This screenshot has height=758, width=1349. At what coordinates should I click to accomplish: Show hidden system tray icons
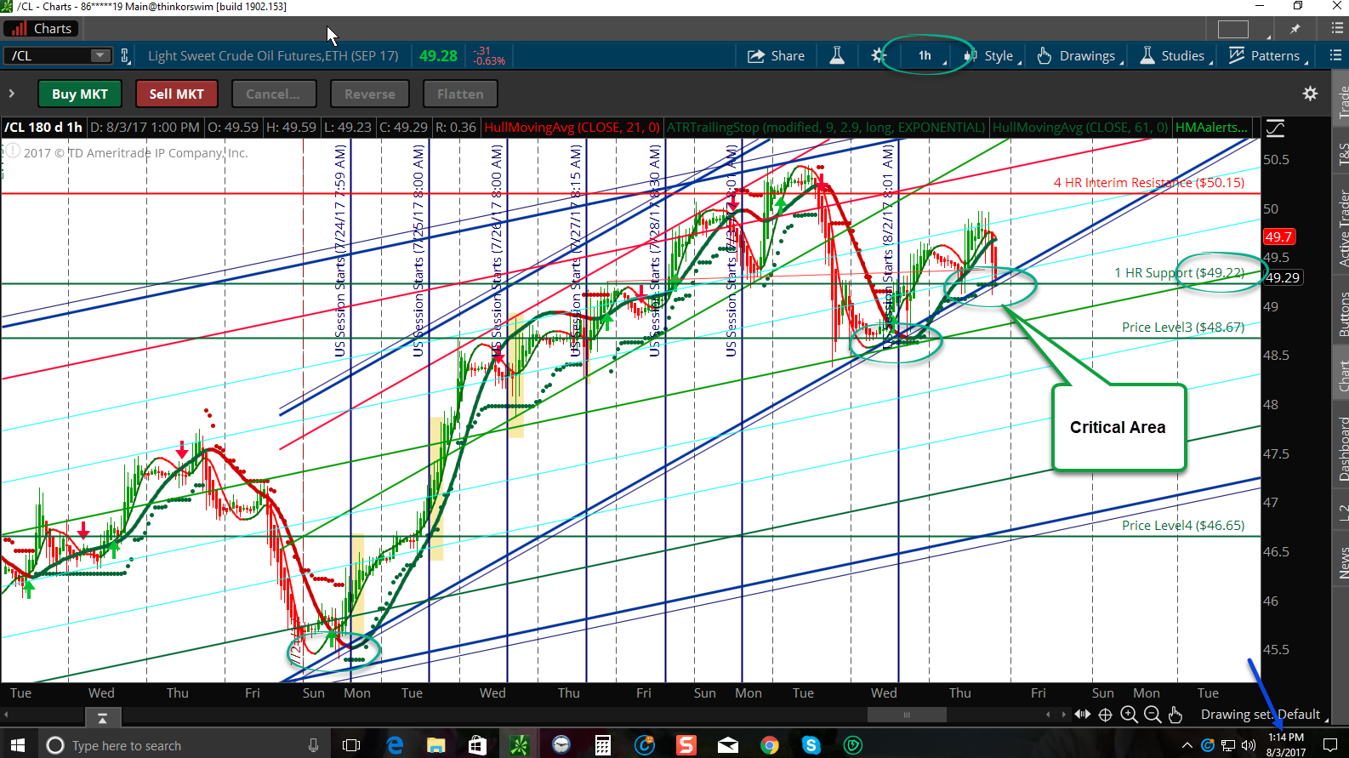coord(1187,745)
